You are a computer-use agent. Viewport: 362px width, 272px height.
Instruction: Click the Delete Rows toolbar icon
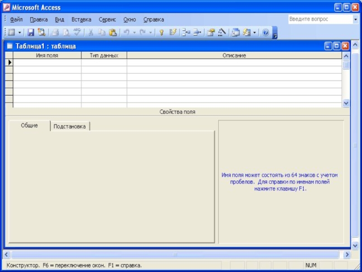coord(196,33)
